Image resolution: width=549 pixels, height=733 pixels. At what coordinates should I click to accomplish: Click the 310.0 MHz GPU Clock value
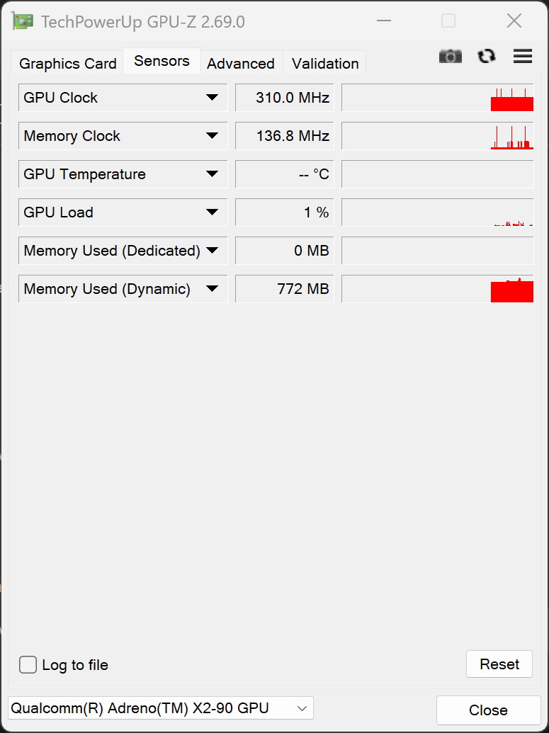284,98
